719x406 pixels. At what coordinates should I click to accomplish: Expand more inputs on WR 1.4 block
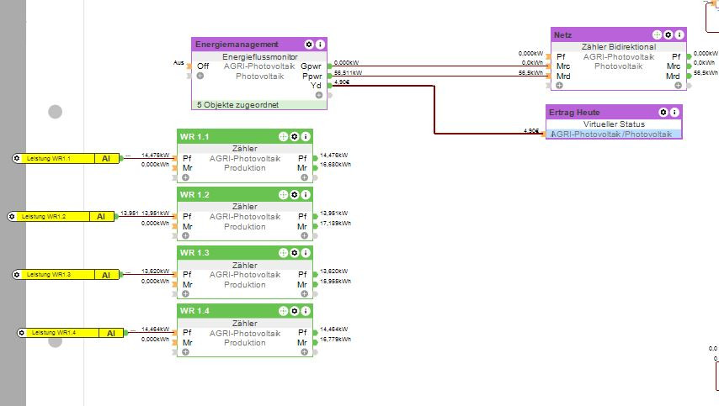click(x=186, y=352)
